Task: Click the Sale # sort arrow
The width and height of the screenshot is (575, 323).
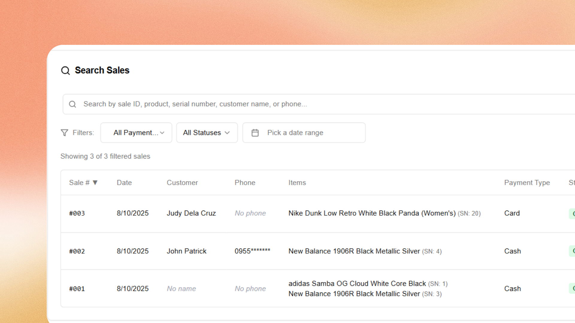Action: click(95, 183)
